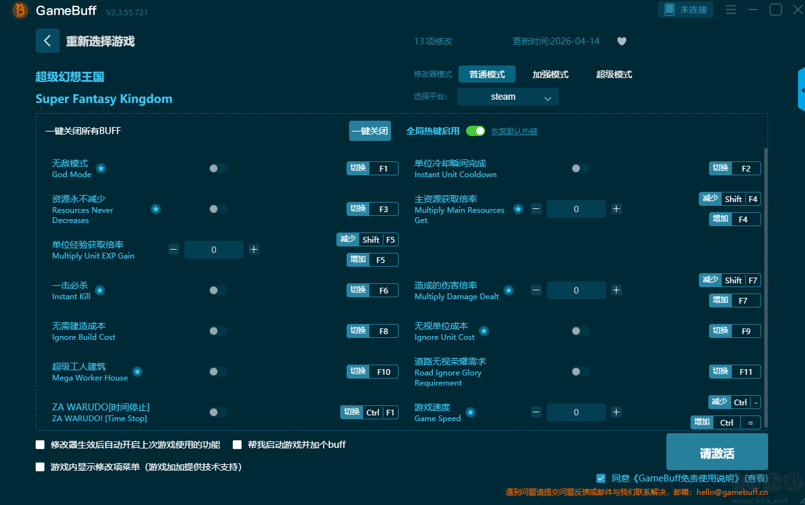Click the Instant Unit Cooldown F2 hotkey button

735,168
